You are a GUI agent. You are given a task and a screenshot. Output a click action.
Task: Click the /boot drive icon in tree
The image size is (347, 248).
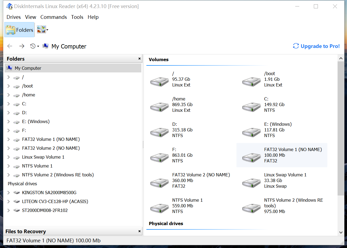pyautogui.click(x=17, y=86)
